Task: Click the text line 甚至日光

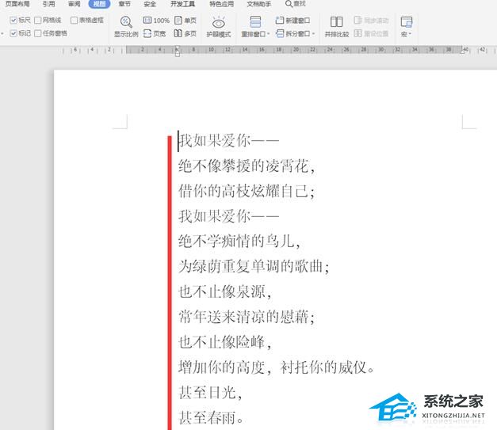Action: (x=210, y=393)
